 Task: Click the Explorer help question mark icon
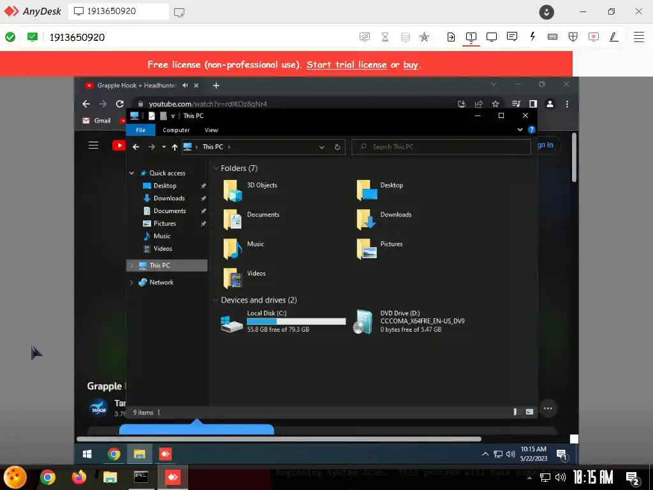pyautogui.click(x=531, y=130)
